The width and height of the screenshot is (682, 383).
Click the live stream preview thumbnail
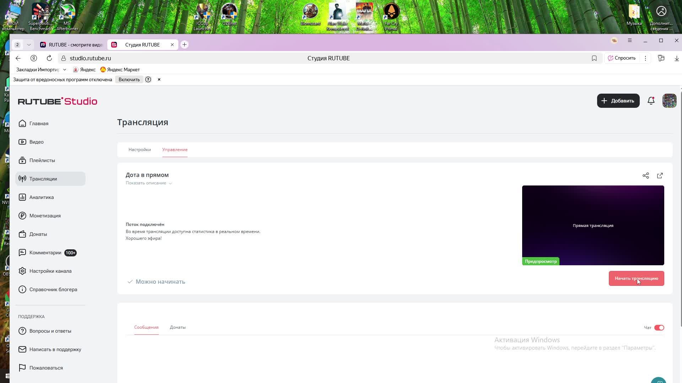click(593, 225)
